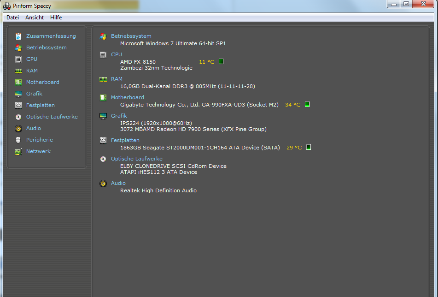Open Audio section from sidebar
This screenshot has width=438, height=297.
(x=33, y=128)
